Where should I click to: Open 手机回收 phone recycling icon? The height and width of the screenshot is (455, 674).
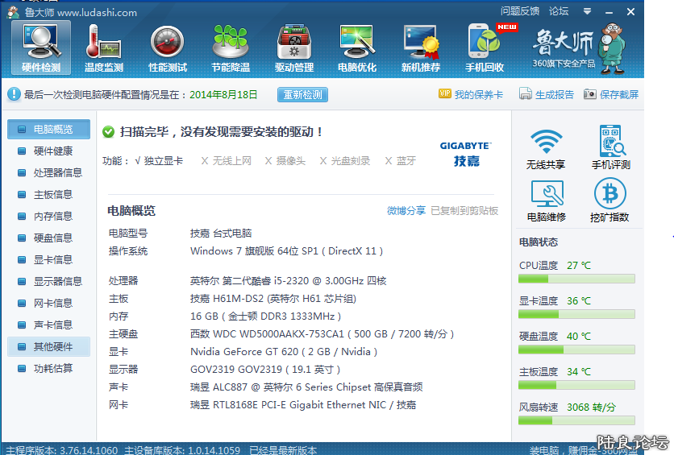[485, 48]
